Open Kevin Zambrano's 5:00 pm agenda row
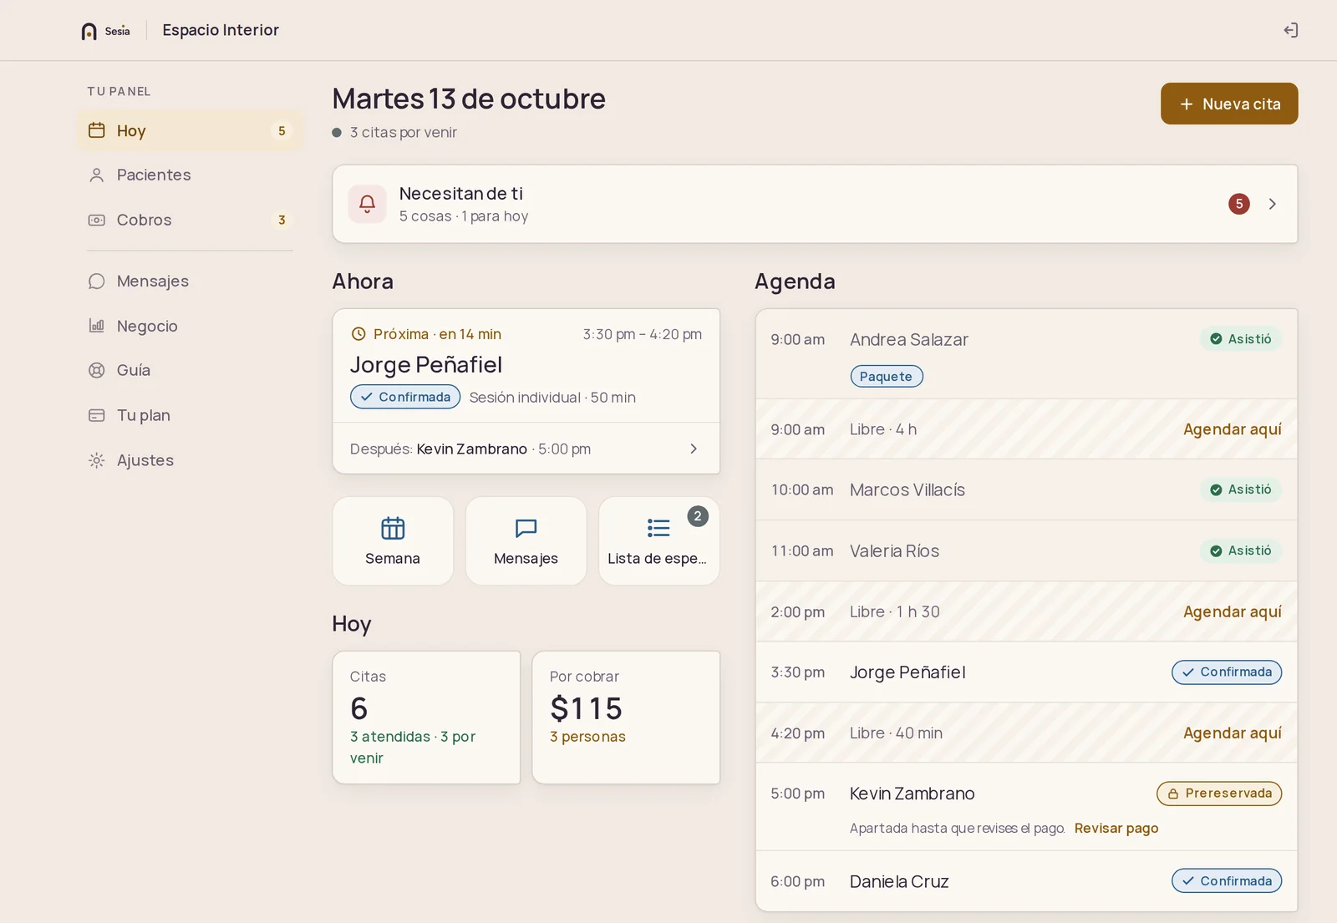This screenshot has width=1337, height=923. (x=1026, y=807)
